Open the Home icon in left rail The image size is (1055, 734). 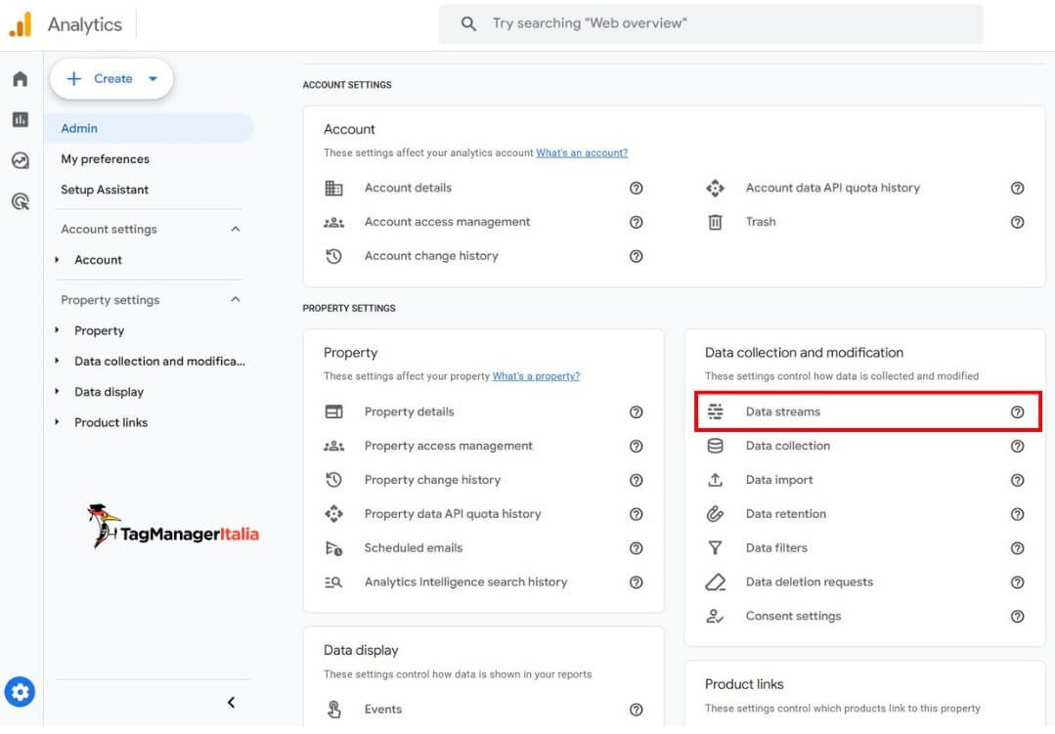[x=21, y=79]
